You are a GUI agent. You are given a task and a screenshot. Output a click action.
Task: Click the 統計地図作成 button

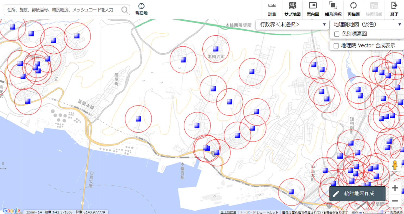click(x=357, y=194)
